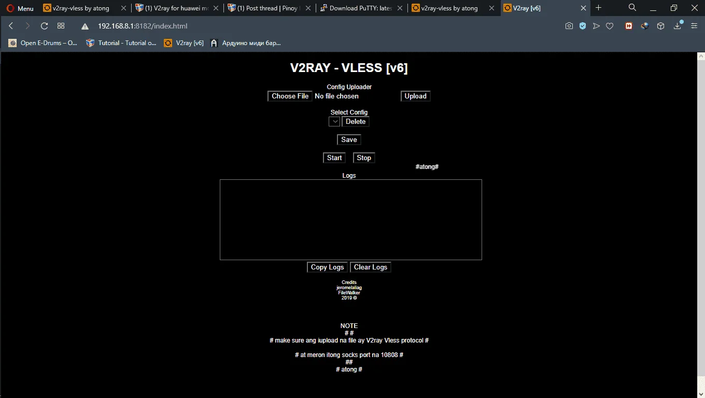Stop the V2ray service
705x398 pixels.
coord(364,158)
